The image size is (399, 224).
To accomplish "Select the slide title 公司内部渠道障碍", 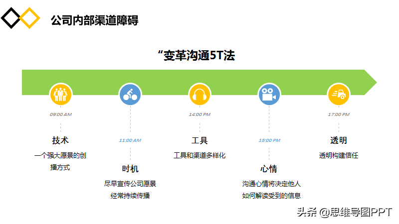I will (x=95, y=20).
